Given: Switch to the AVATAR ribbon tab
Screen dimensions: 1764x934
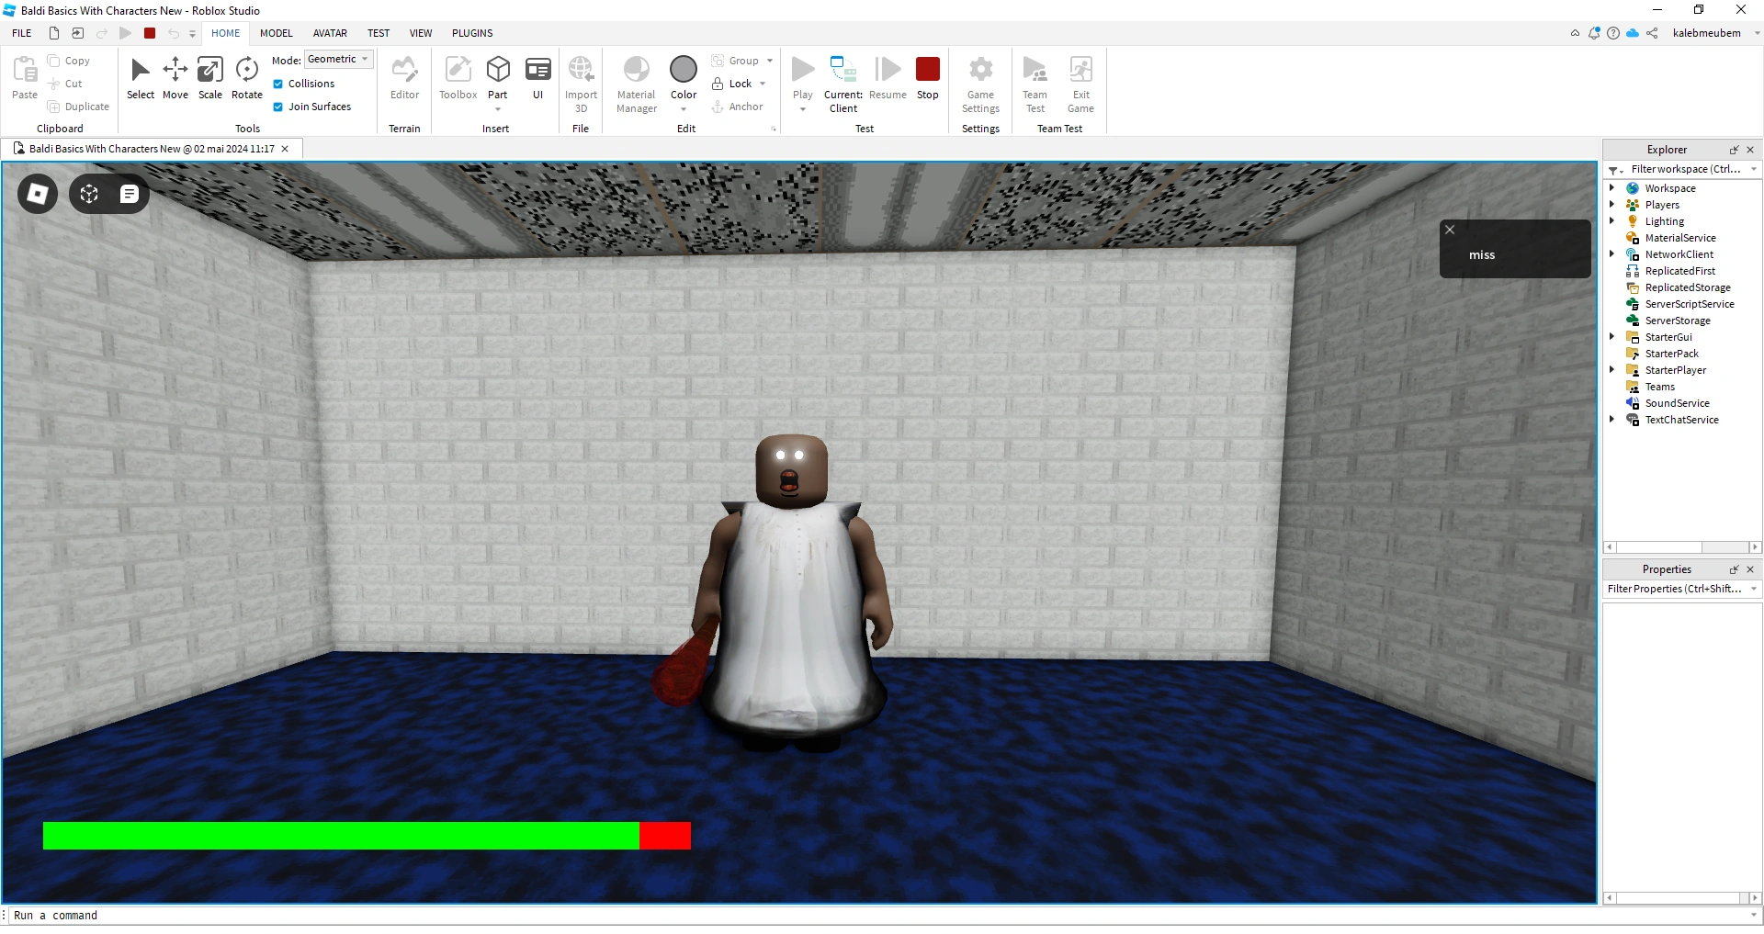Looking at the screenshot, I should coord(330,33).
